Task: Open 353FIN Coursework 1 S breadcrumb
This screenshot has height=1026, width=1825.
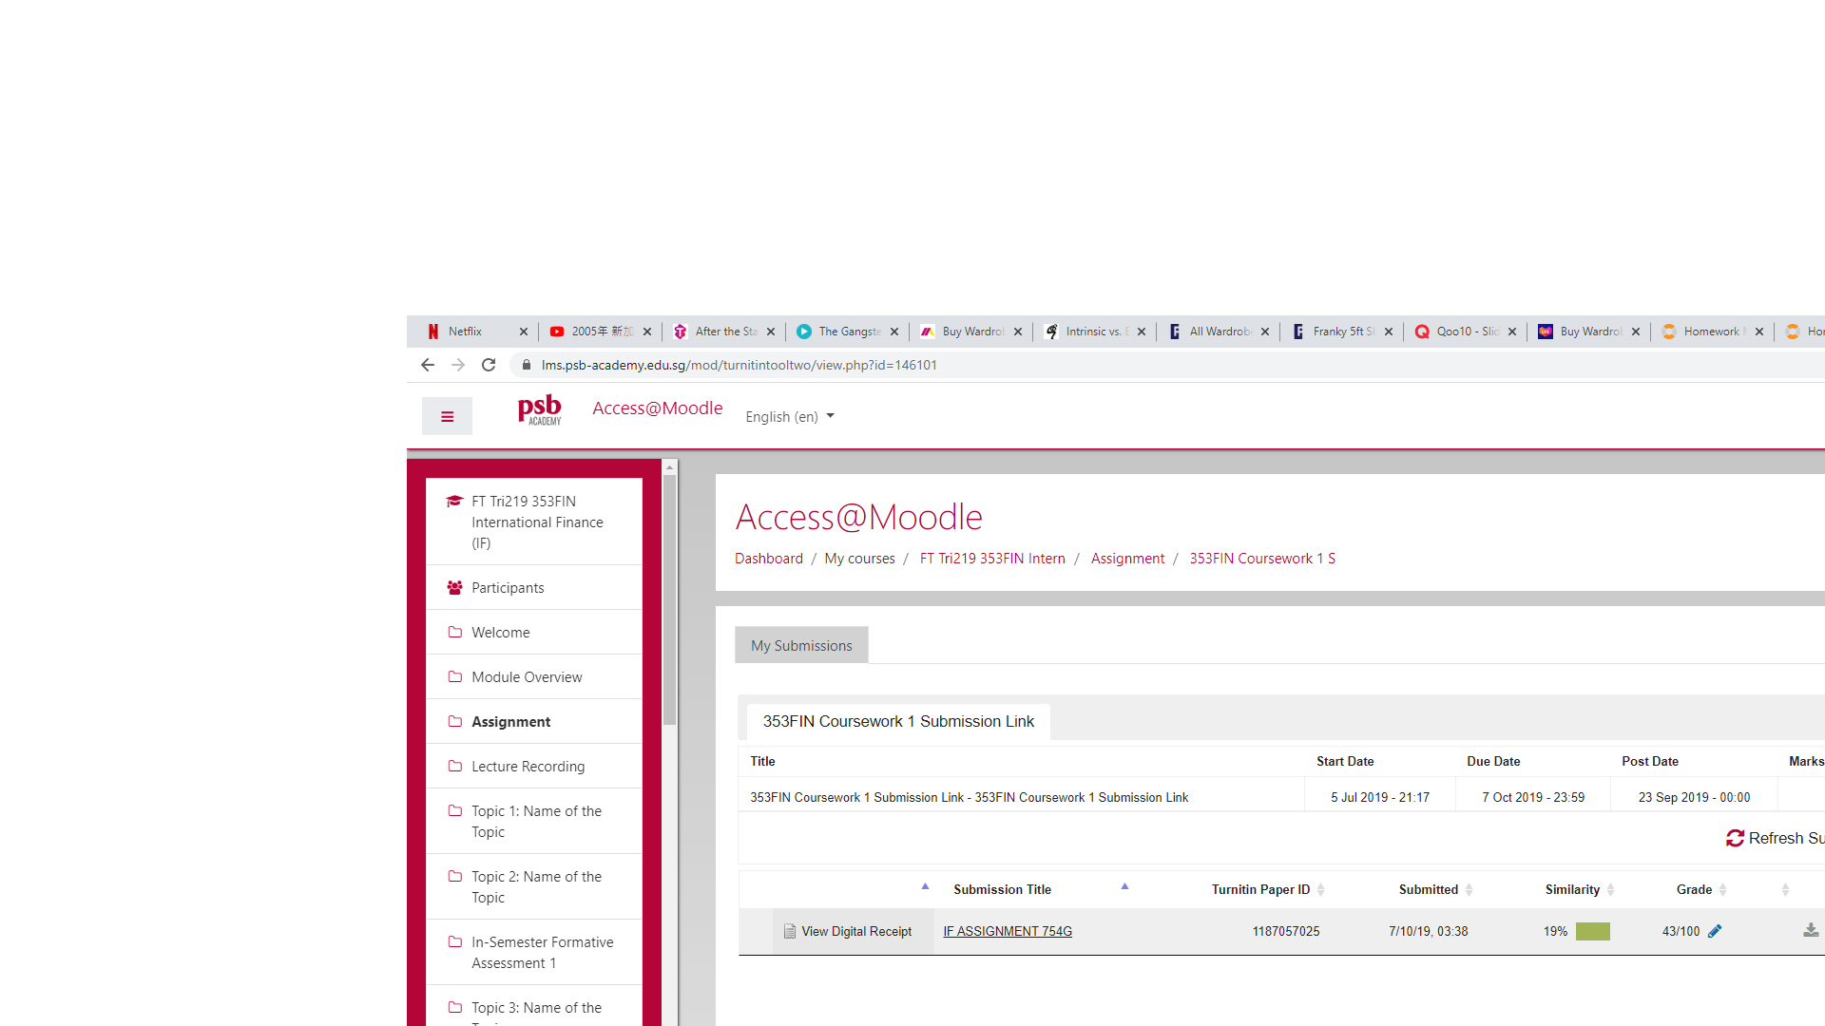Action: click(1262, 559)
